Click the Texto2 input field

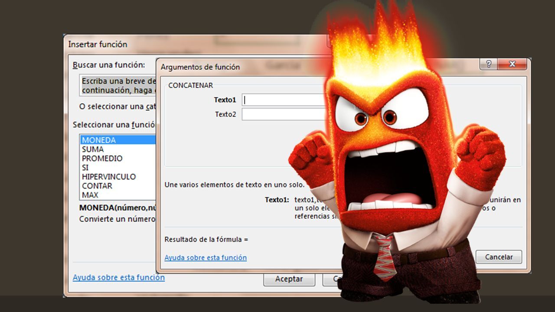284,114
